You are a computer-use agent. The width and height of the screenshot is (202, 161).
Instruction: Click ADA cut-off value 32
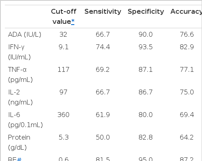tap(63, 34)
